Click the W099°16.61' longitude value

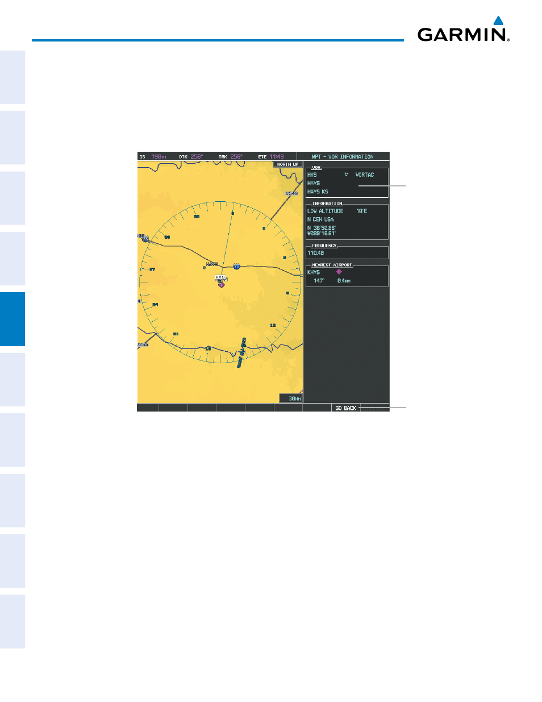(322, 234)
